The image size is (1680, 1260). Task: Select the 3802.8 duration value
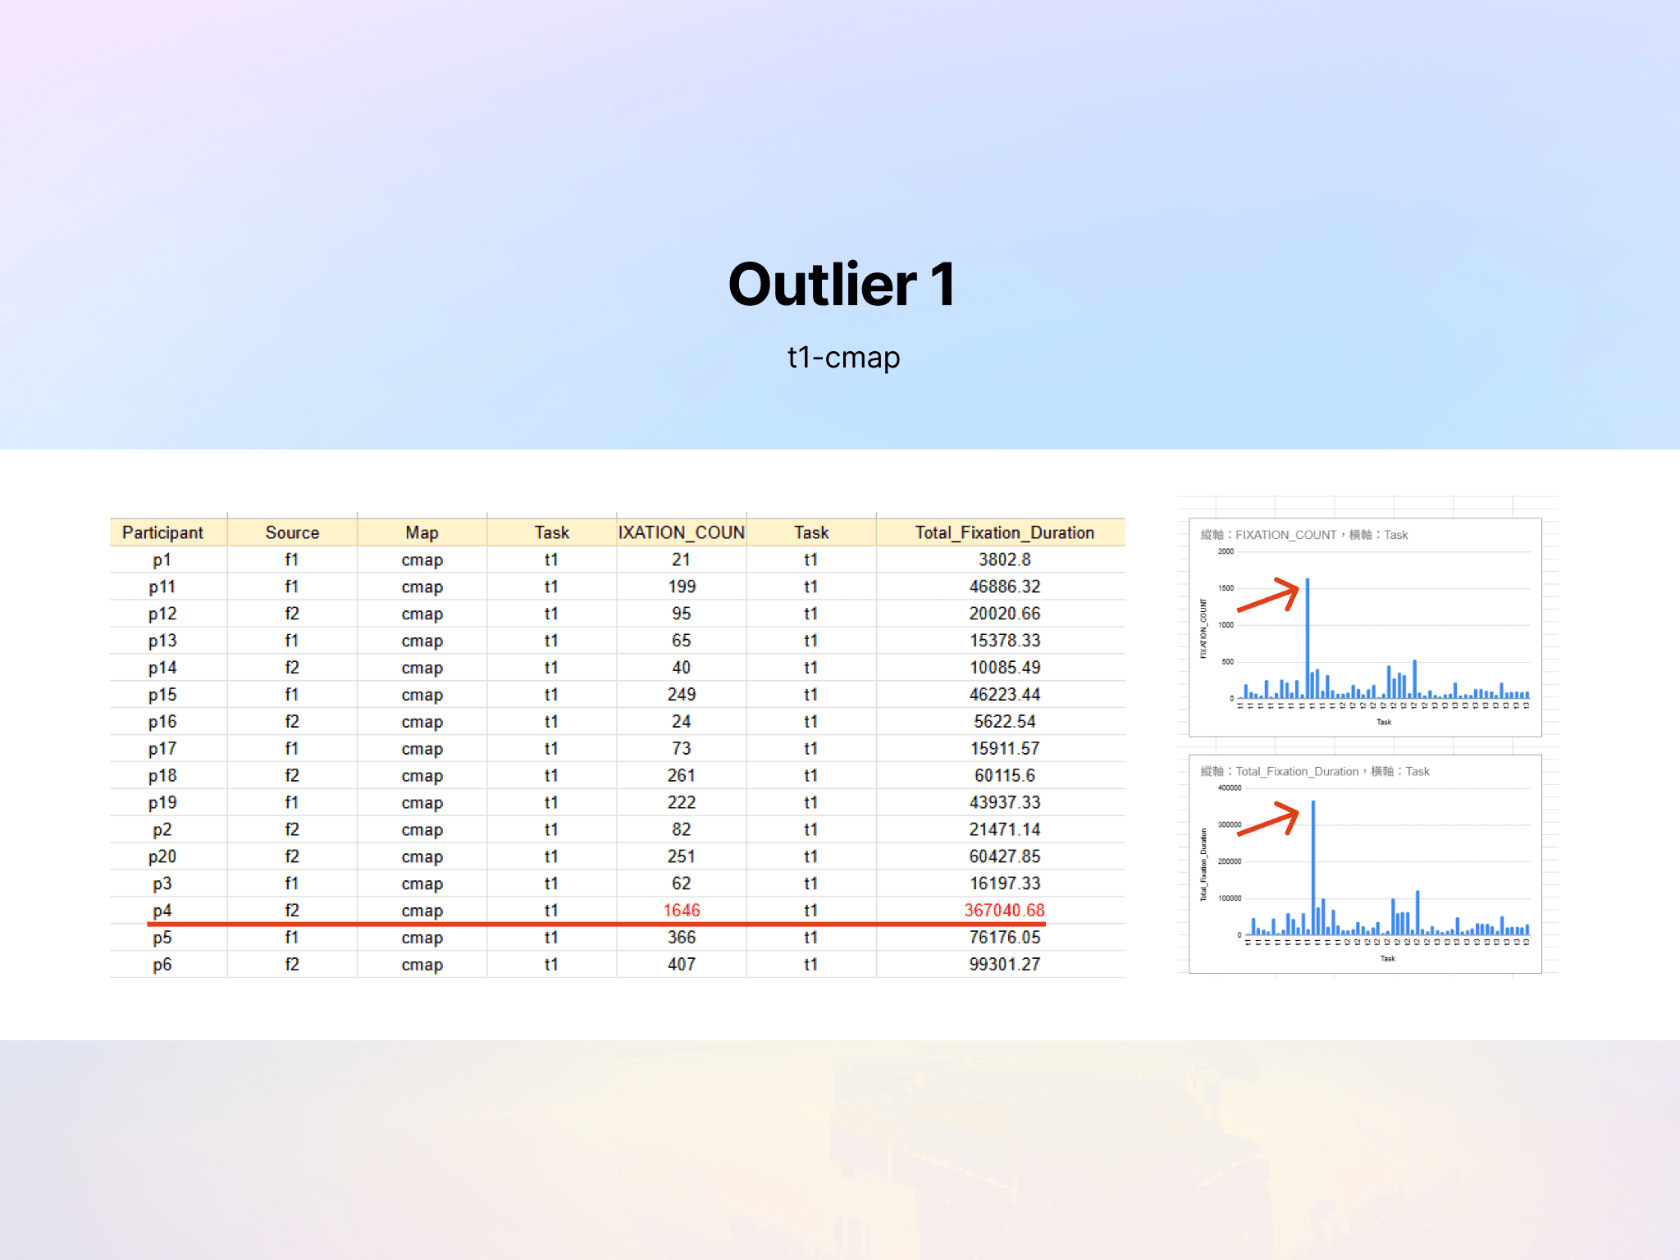pos(1004,559)
